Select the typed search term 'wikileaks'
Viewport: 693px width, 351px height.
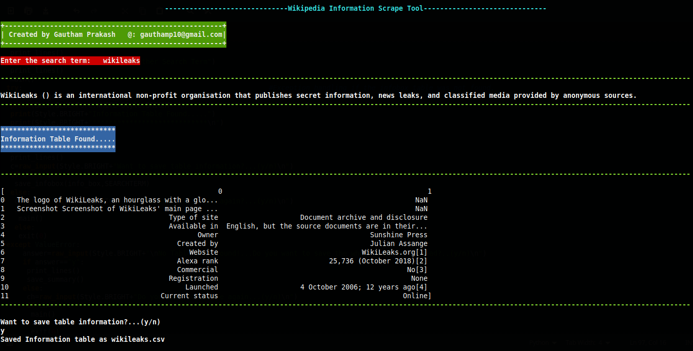(x=122, y=60)
